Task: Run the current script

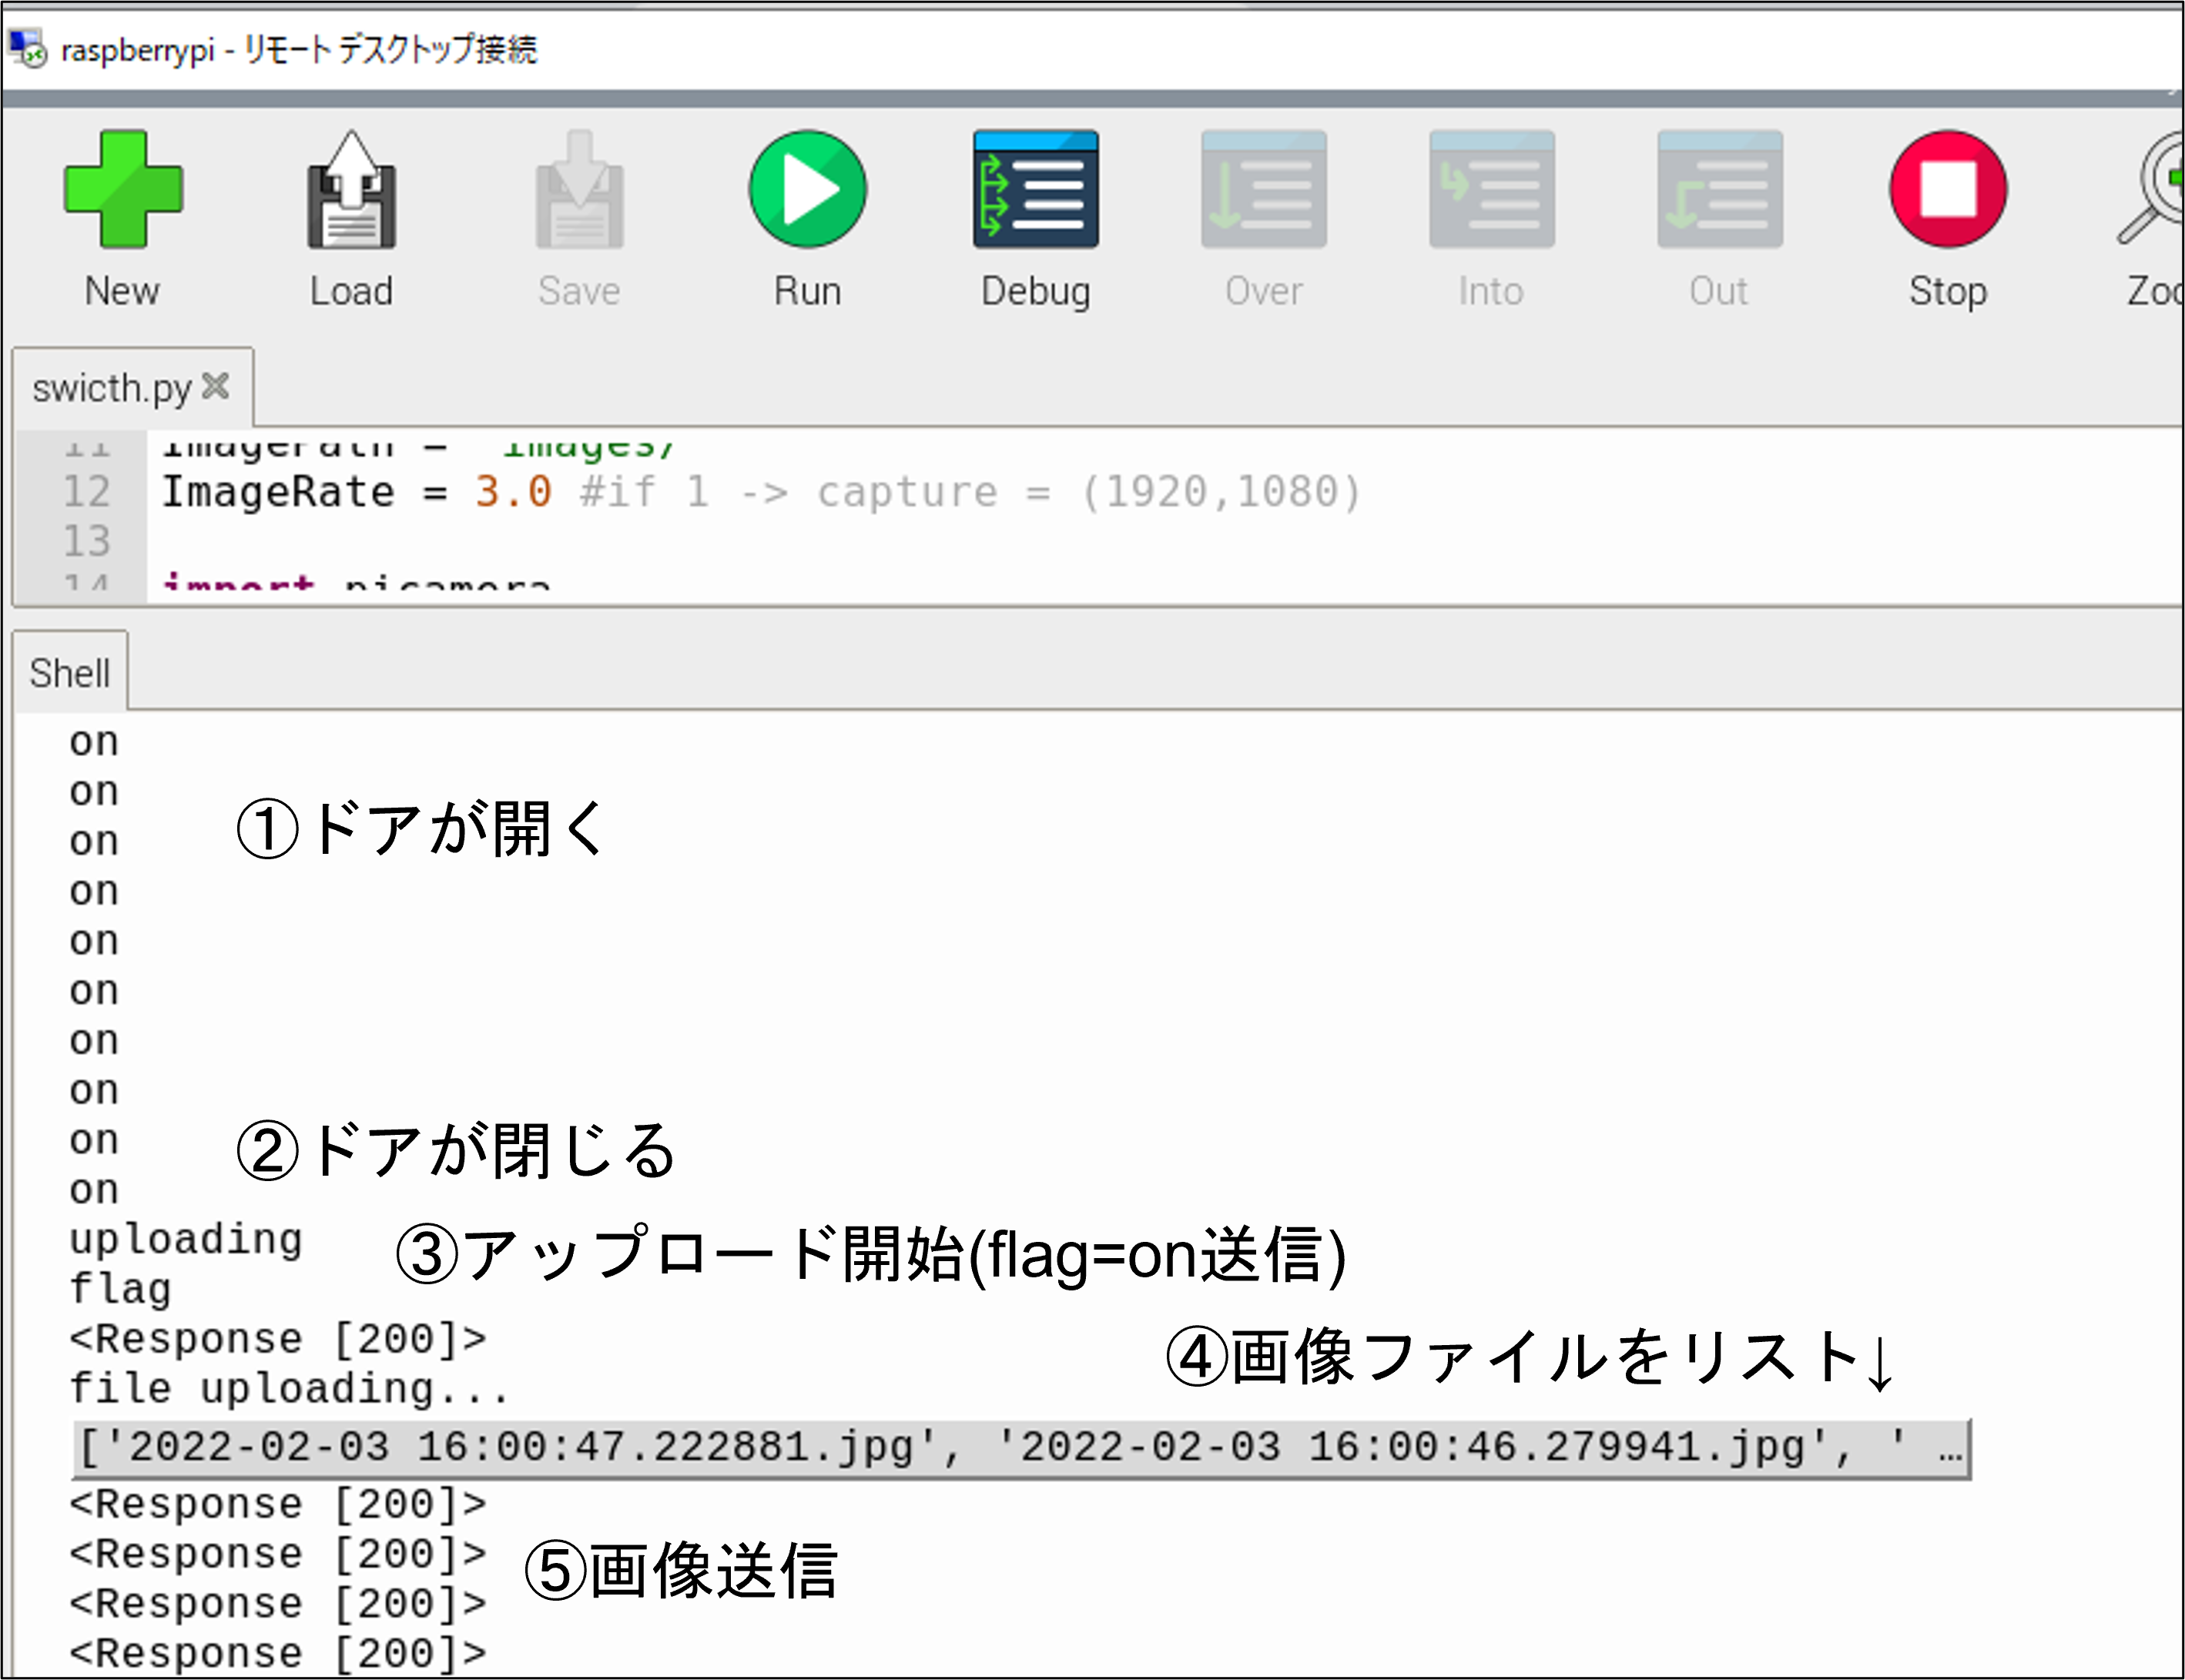Action: pyautogui.click(x=807, y=190)
